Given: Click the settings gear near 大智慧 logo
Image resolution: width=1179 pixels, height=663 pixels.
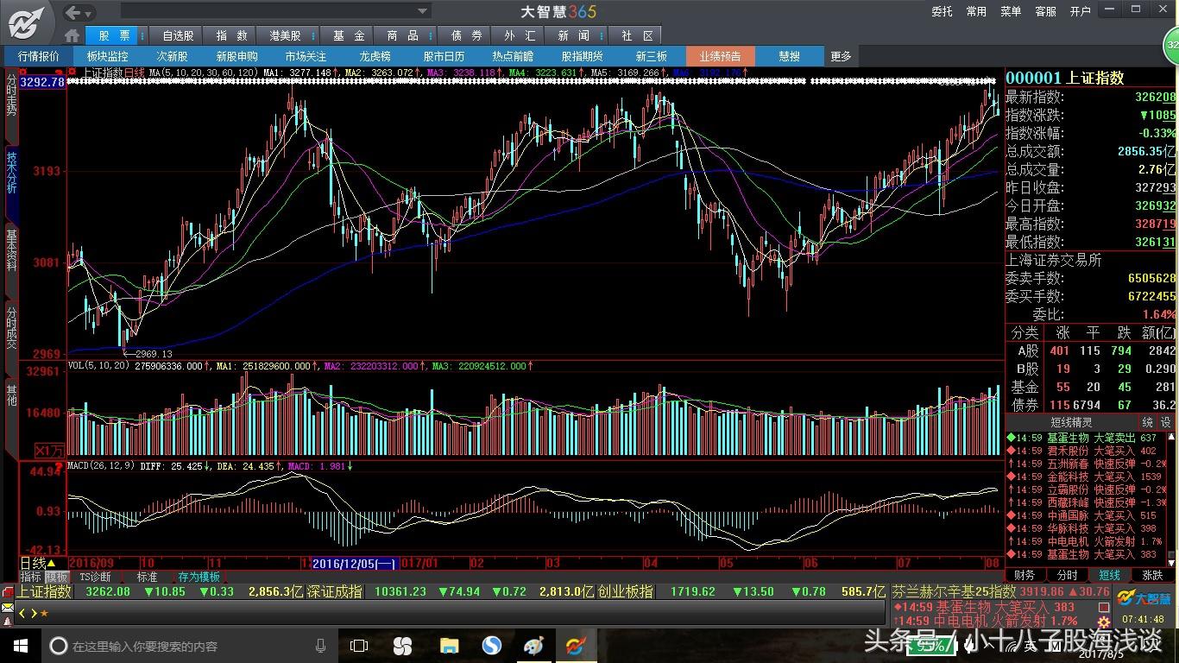Looking at the screenshot, I should click(1103, 622).
